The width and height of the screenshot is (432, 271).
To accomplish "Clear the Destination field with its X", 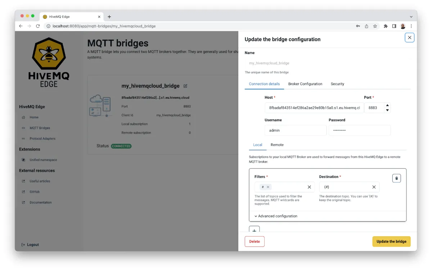I will (374, 187).
